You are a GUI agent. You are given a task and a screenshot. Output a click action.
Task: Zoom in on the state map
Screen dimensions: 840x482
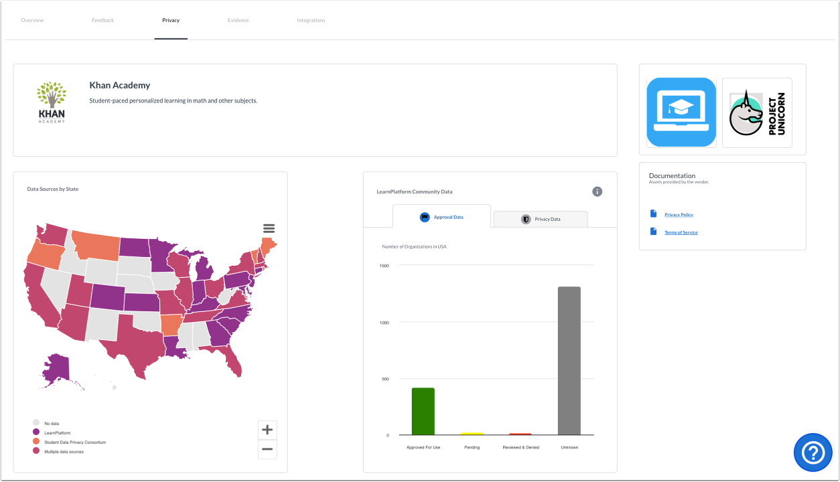pyautogui.click(x=267, y=429)
